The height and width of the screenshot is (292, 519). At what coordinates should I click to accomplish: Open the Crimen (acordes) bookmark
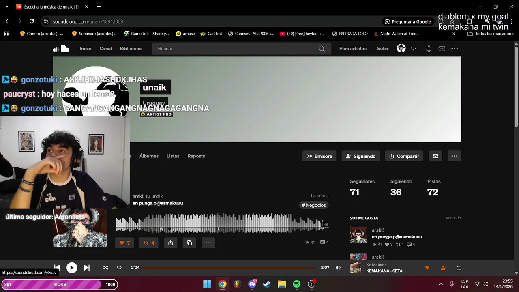coord(41,34)
